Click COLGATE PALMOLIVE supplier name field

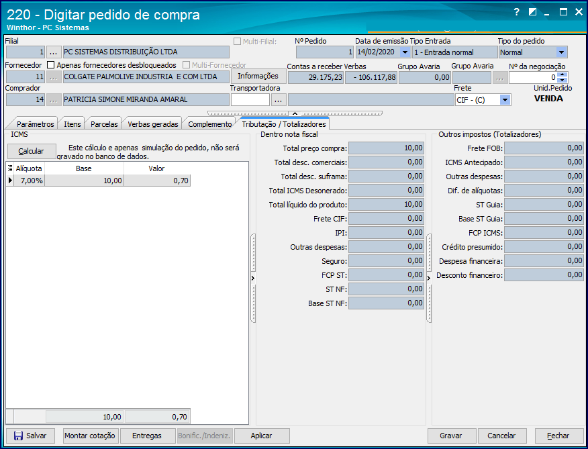click(x=146, y=77)
